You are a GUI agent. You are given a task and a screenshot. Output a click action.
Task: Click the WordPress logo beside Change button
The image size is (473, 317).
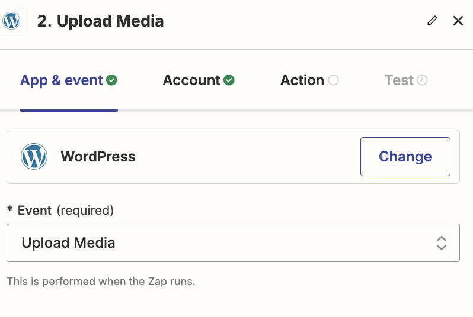coord(34,157)
